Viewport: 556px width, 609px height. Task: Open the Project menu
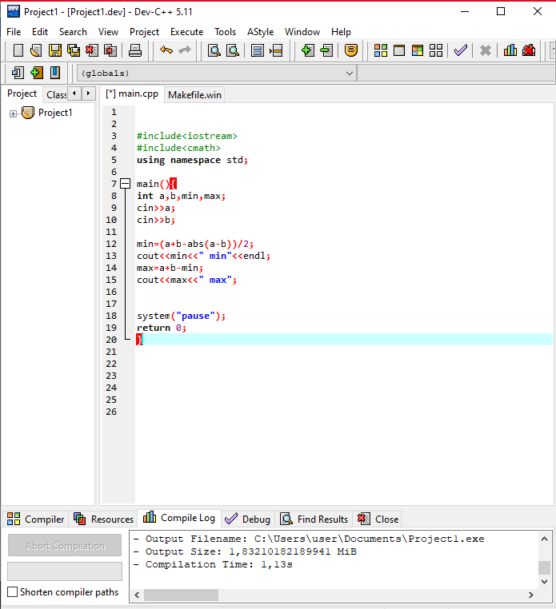pyautogui.click(x=144, y=32)
